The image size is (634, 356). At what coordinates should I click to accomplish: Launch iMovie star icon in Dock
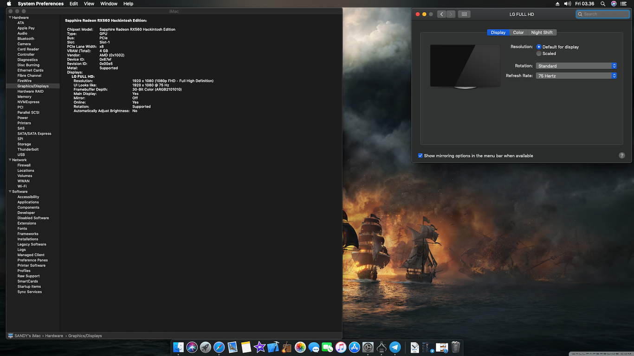pos(259,347)
